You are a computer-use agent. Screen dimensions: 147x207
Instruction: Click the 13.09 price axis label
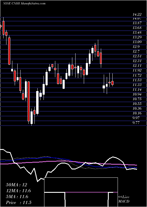[x=137, y=42]
